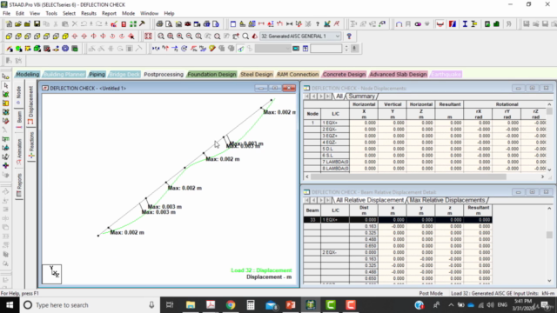Click the plain magnifier glass icon
Image resolution: width=557 pixels, height=313 pixels.
click(245, 37)
